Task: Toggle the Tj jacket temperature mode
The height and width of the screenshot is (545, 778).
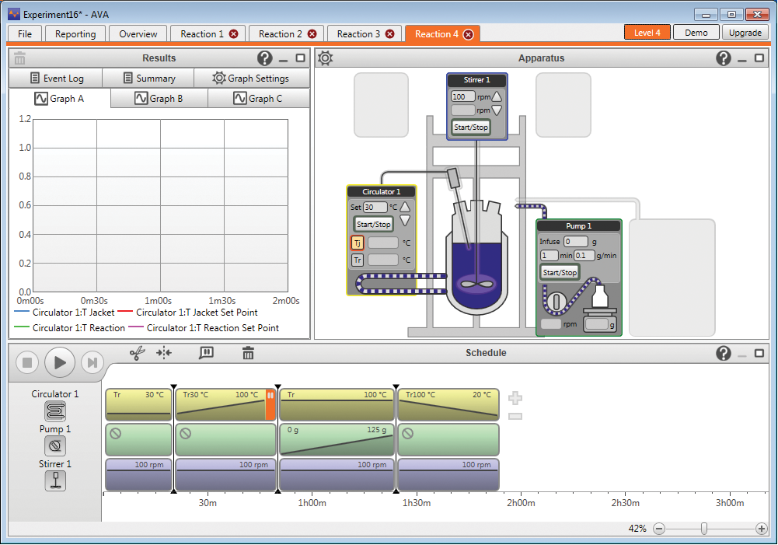Action: 357,243
